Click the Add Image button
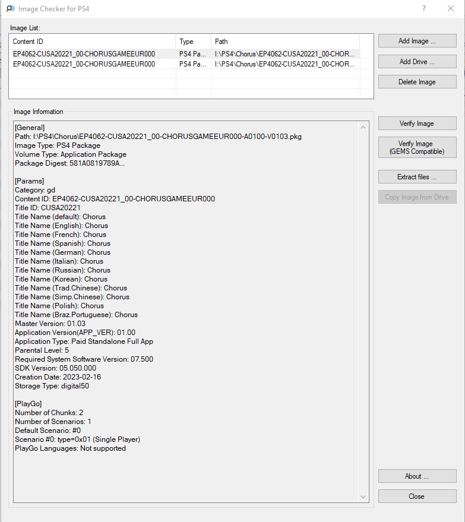The image size is (465, 522). point(417,41)
